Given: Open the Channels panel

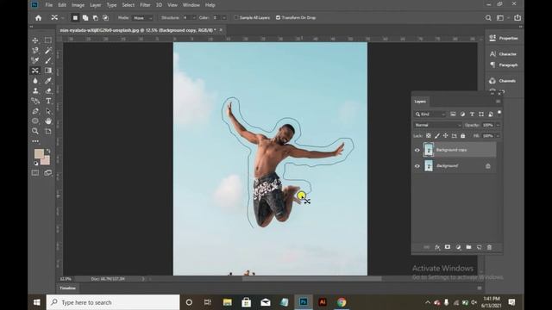Looking at the screenshot, I should [x=504, y=81].
